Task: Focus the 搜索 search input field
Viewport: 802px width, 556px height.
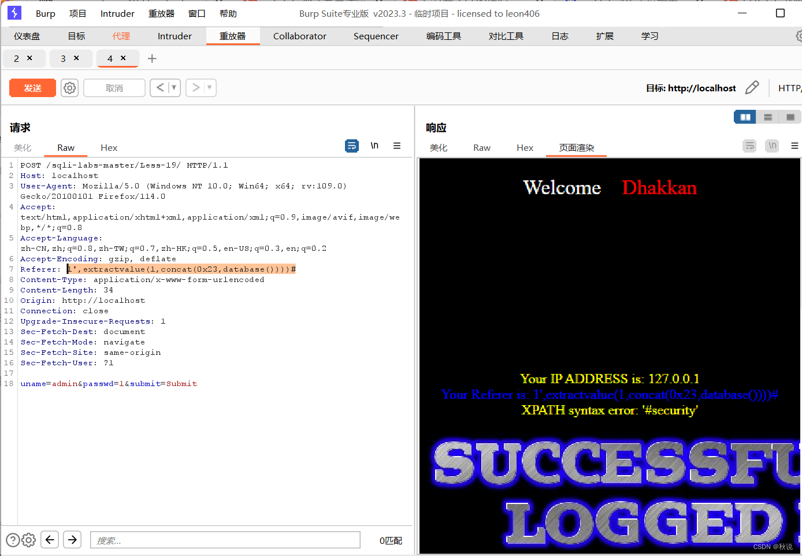Action: tap(225, 540)
